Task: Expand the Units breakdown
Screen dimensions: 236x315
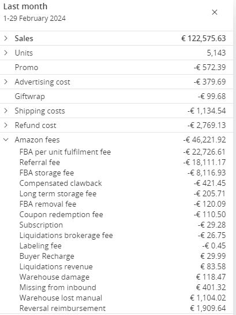Action: [6, 53]
